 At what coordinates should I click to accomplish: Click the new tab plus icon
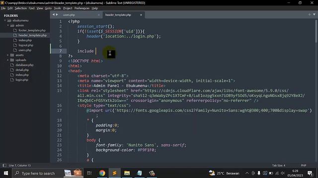coord(310,14)
